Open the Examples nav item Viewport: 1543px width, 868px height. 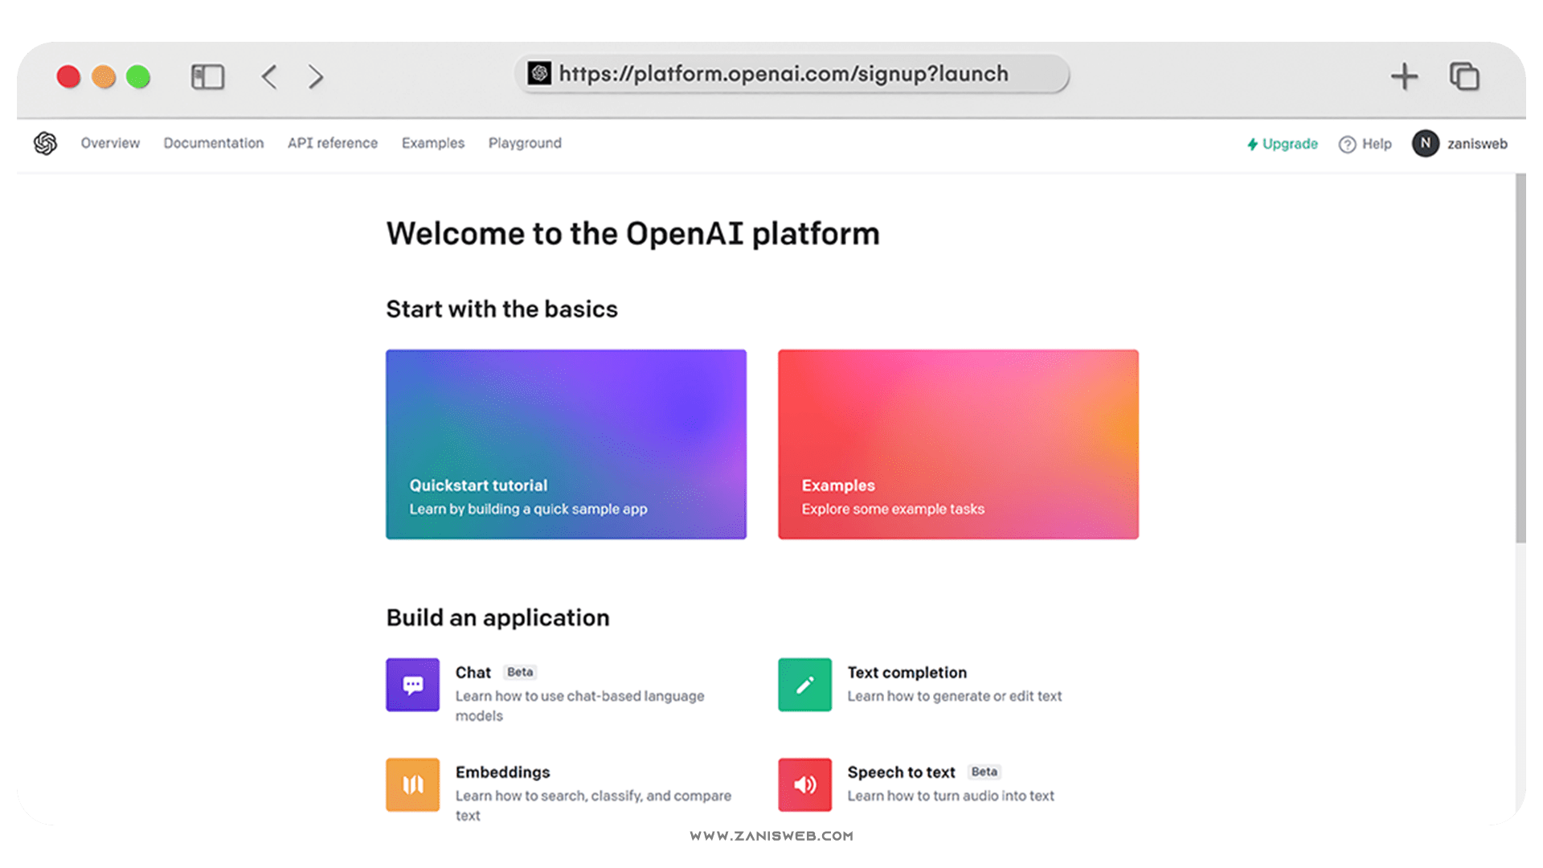point(433,143)
